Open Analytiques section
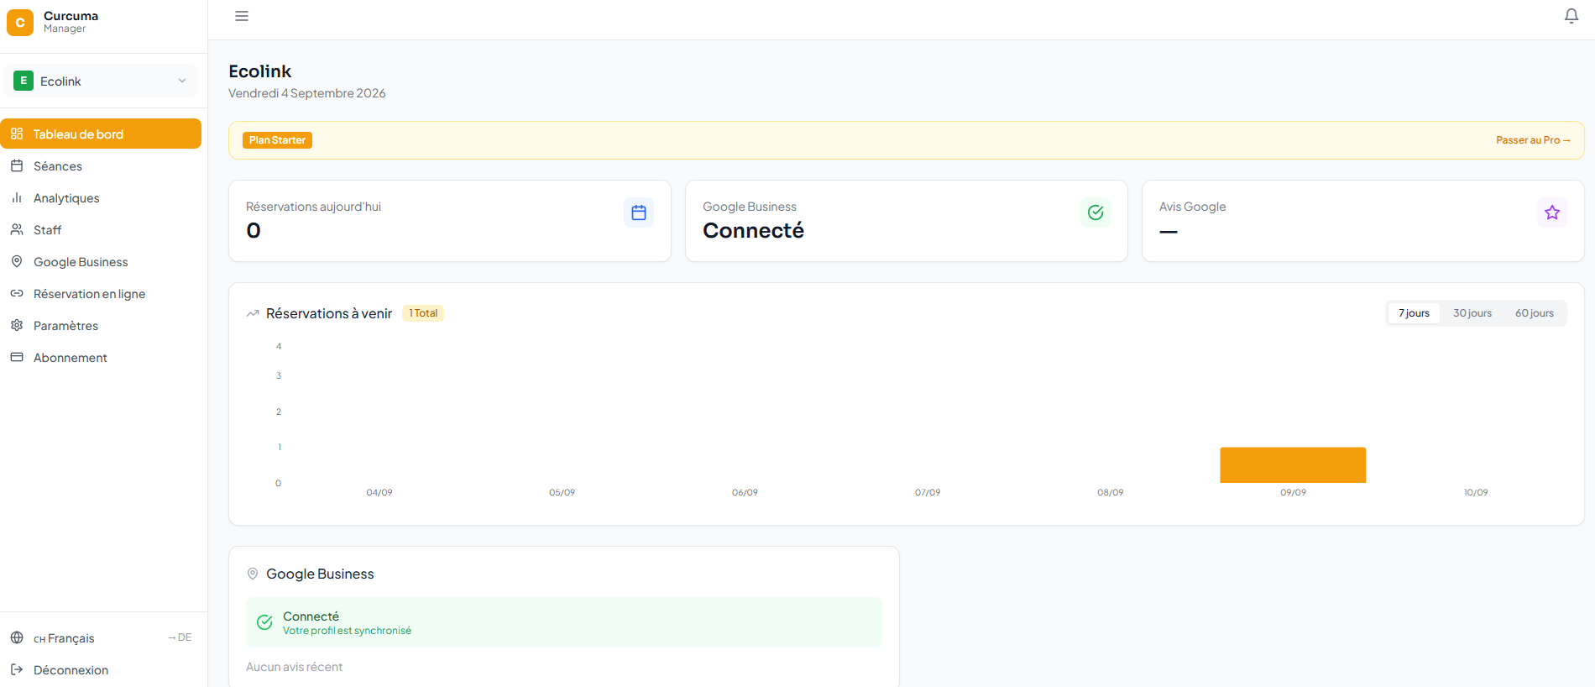The image size is (1595, 687). click(101, 198)
